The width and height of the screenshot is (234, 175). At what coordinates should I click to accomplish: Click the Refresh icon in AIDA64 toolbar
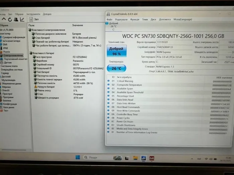[x=10, y=20]
